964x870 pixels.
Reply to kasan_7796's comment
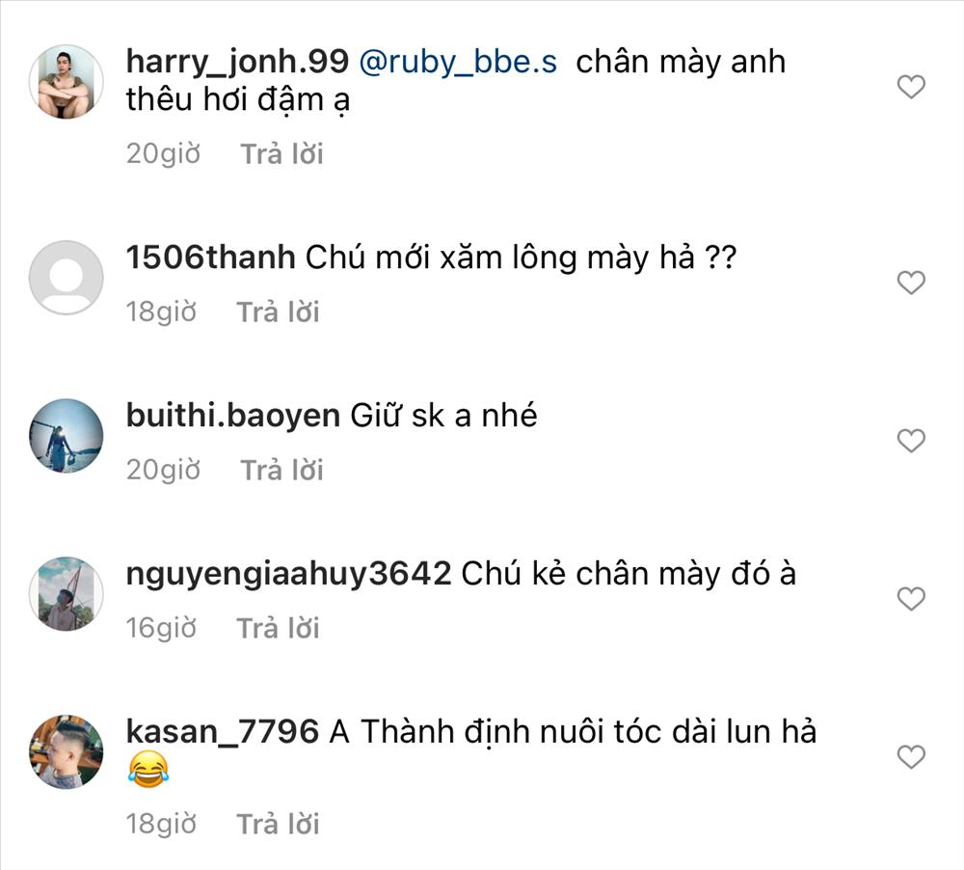coord(278,824)
